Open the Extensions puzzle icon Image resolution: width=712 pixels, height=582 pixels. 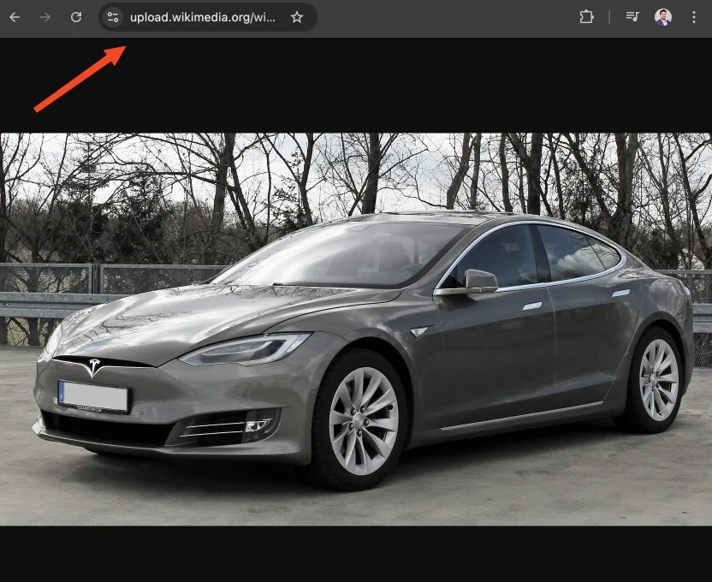coord(586,17)
